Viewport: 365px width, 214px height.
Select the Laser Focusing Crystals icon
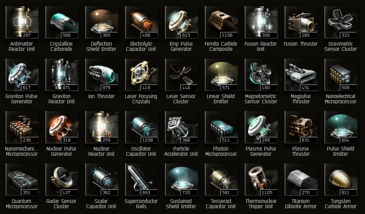pyautogui.click(x=142, y=75)
